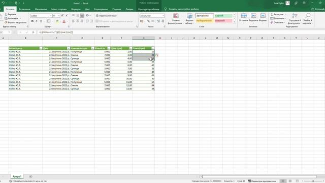Image resolution: width=325 pixels, height=183 pixels.
Task: Open Find & Select magnifier (Знайти й виділити)
Action: (x=308, y=19)
